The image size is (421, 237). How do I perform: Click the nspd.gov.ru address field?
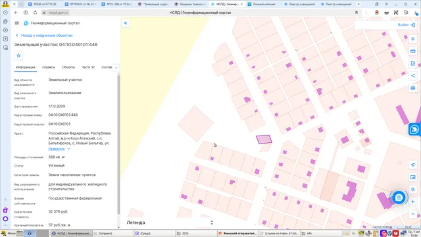tap(59, 13)
